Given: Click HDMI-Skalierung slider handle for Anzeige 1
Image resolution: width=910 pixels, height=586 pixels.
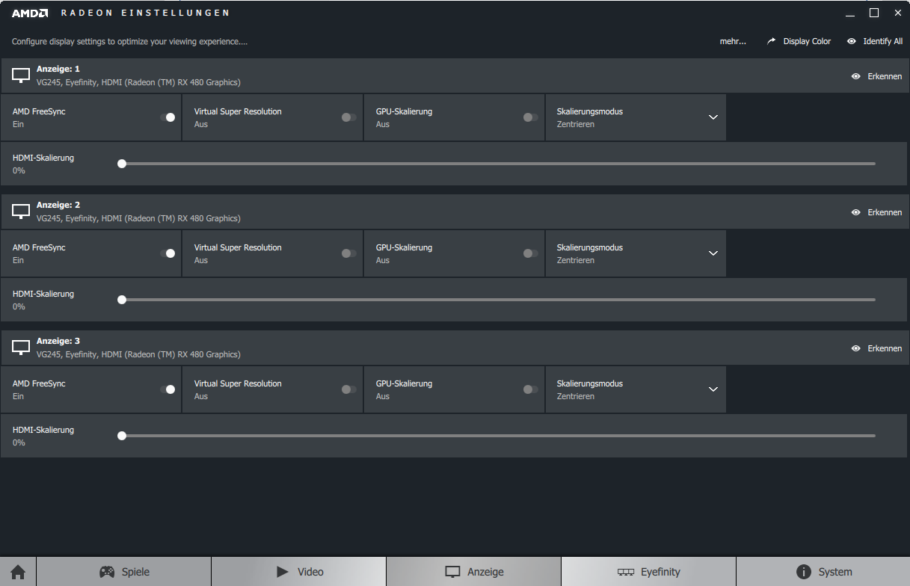Looking at the screenshot, I should point(122,164).
